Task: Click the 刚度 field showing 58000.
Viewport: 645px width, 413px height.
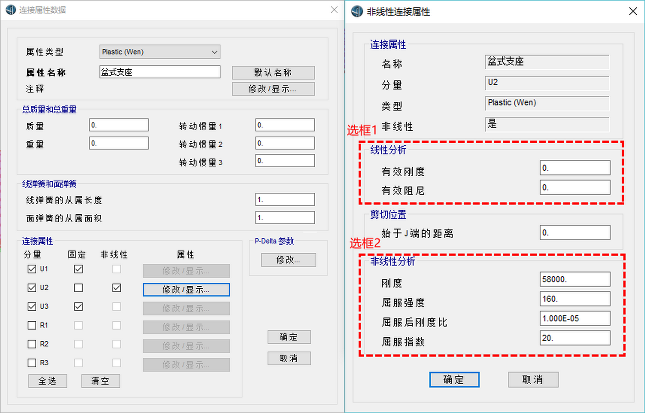Action: click(x=575, y=279)
